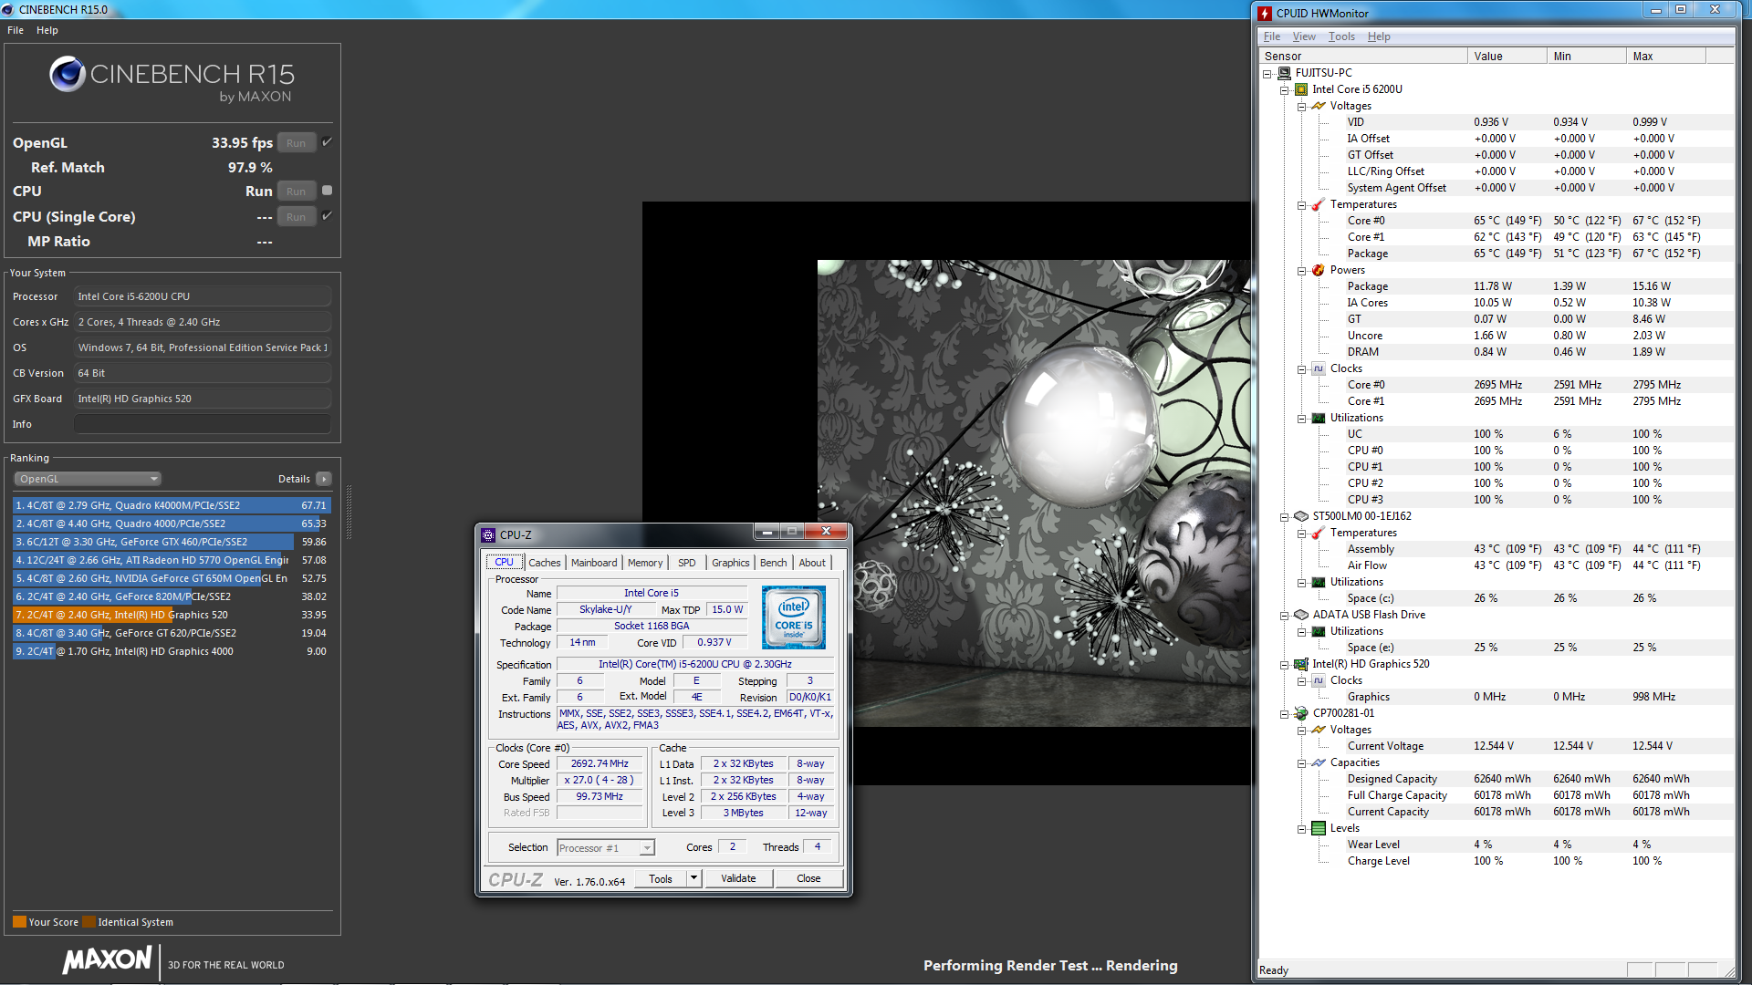Click the Run button for OpenGL
Viewport: 1752px width, 985px height.
pos(297,143)
